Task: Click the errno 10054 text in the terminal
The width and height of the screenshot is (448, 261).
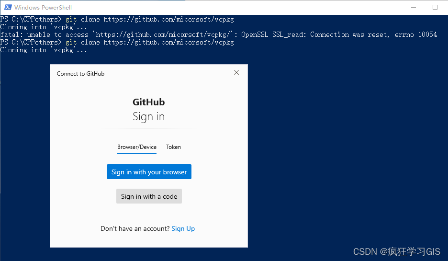Action: click(x=416, y=34)
